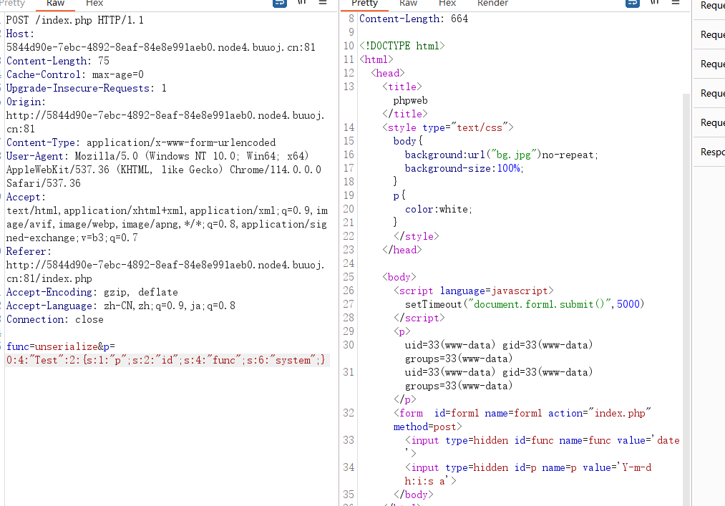Click the 'Safari/537.36' text in request
This screenshot has height=506, width=725.
(x=44, y=183)
